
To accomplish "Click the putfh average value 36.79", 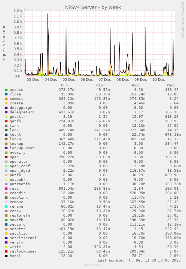I will pyautogui.click(x=137, y=175).
